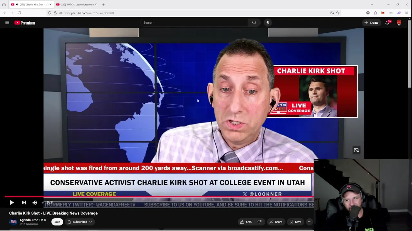The width and height of the screenshot is (412, 231).
Task: Open YouTube notifications bell
Action: click(387, 23)
